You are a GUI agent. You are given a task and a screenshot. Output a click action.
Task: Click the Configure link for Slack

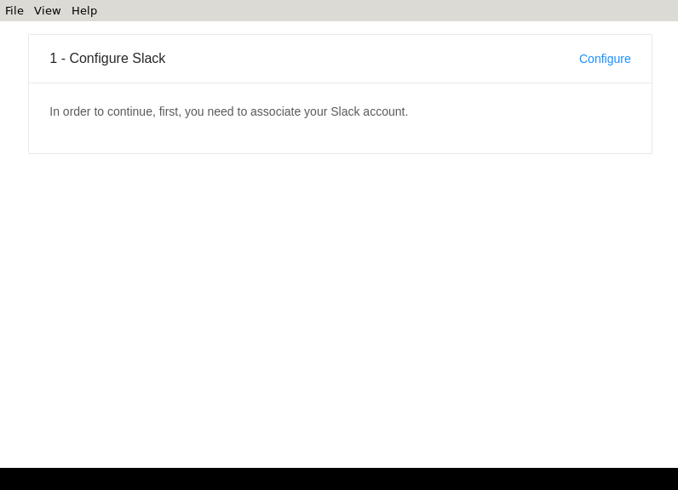[605, 59]
